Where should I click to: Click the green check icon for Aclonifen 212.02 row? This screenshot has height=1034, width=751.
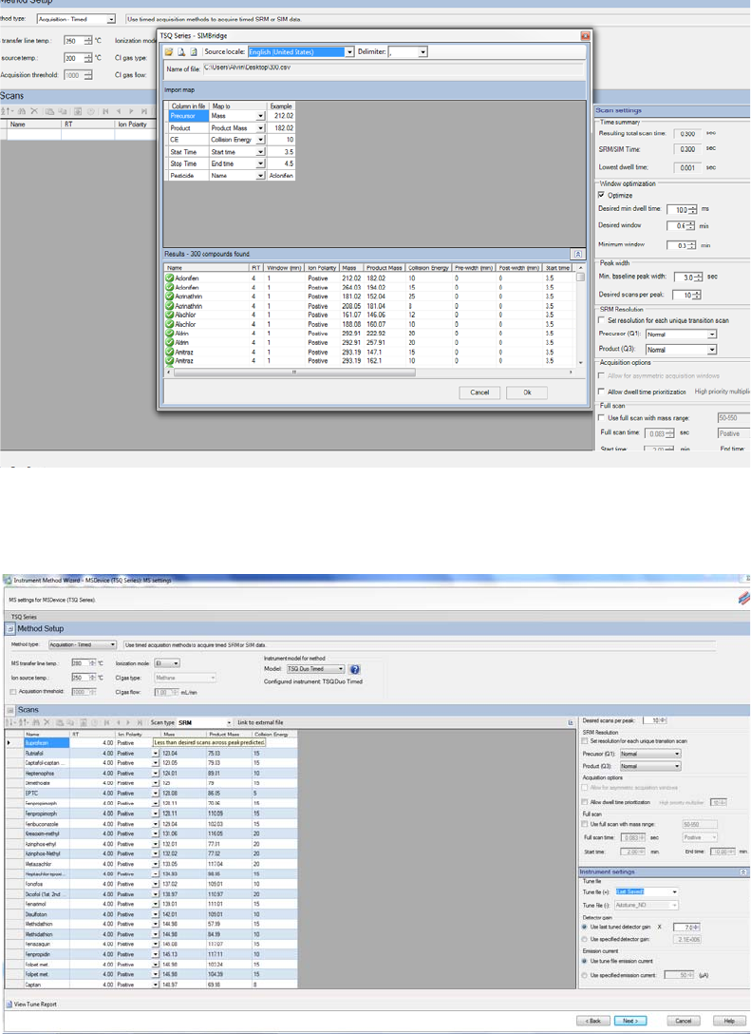point(171,278)
